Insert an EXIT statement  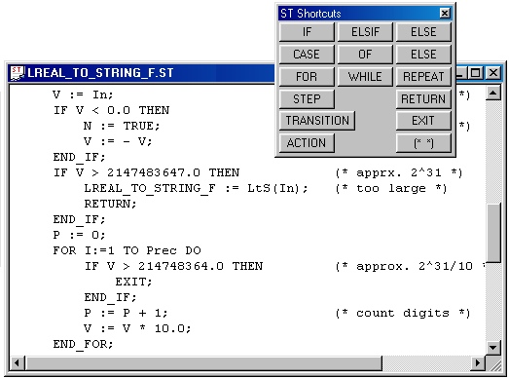coord(423,121)
